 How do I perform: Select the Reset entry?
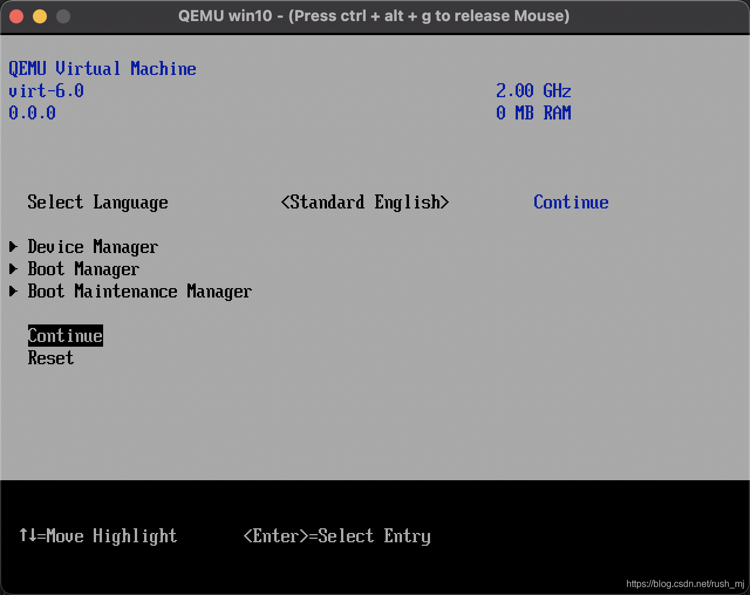coord(51,358)
